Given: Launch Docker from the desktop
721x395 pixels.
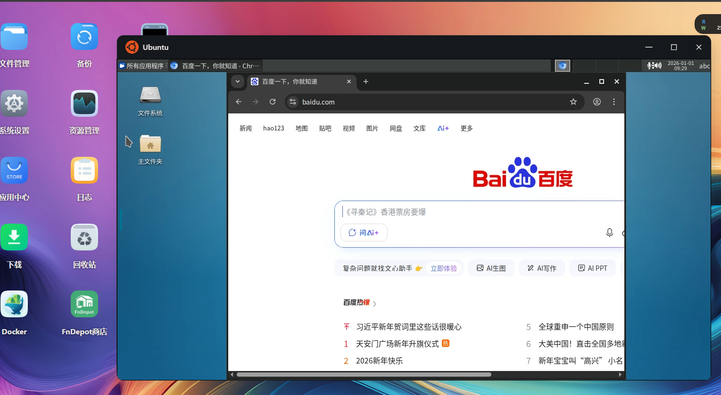Looking at the screenshot, I should coord(14,304).
